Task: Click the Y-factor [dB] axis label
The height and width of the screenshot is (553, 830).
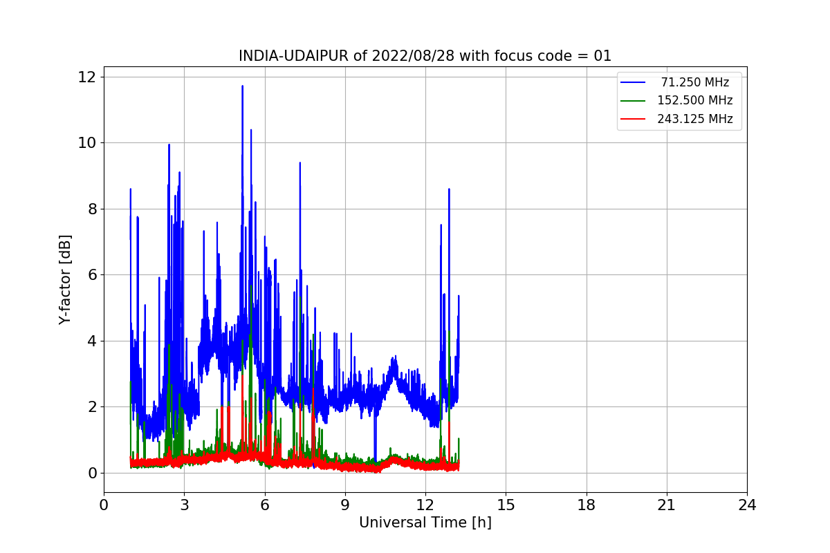Action: (65, 280)
